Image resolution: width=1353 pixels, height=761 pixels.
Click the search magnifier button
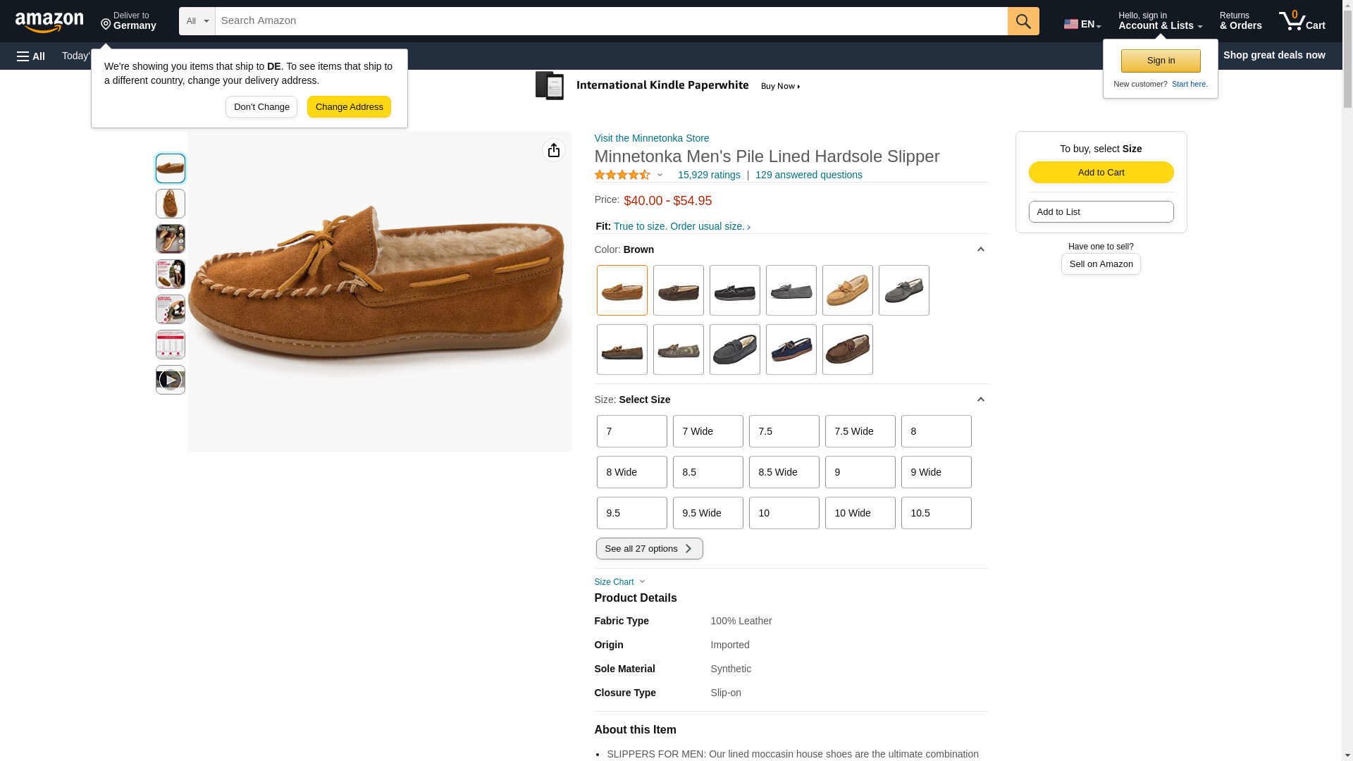coord(1023,21)
